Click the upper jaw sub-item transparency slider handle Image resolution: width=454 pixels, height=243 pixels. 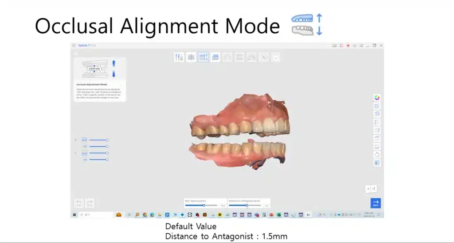[107, 146]
